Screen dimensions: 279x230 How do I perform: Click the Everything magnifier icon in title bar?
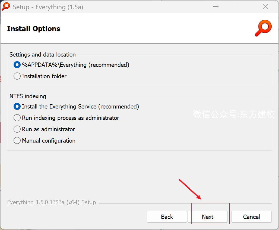6,7
